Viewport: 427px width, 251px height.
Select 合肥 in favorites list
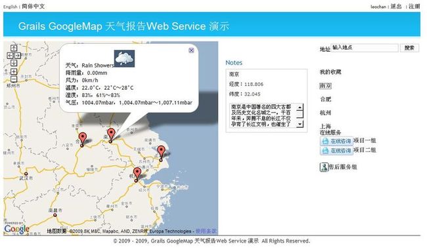(x=325, y=99)
